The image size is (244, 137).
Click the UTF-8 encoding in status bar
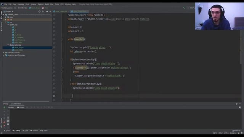click(226, 133)
